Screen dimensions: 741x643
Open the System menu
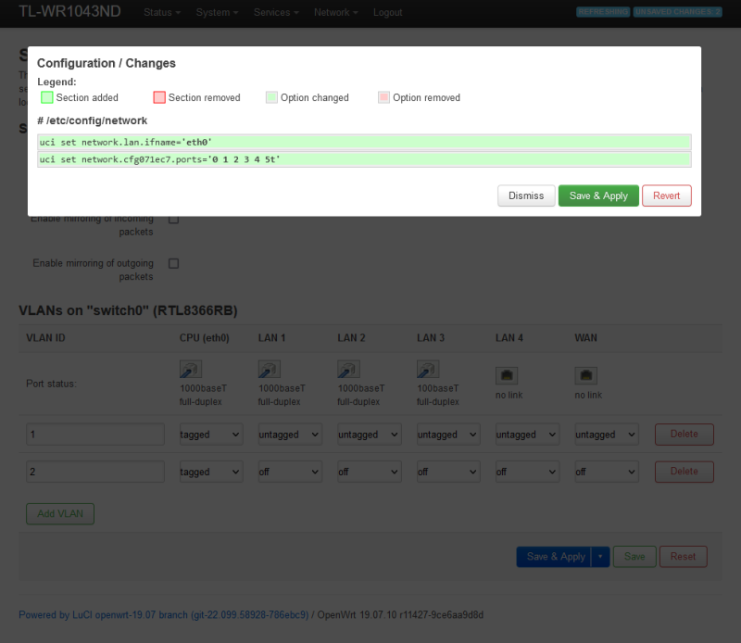217,12
